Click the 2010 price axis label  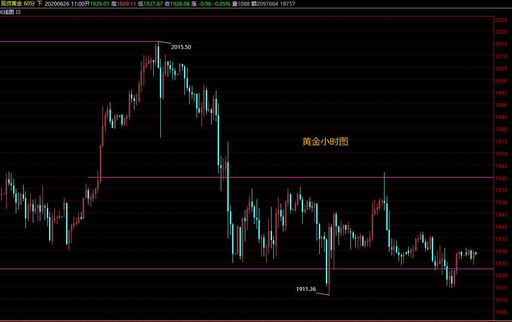click(x=501, y=56)
